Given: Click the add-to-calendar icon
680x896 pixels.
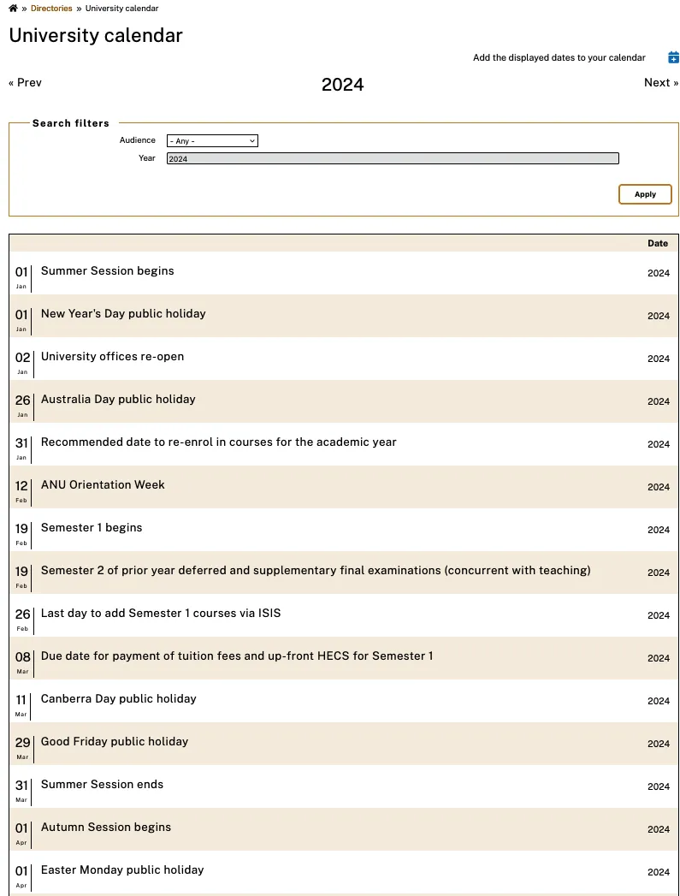Looking at the screenshot, I should 673,57.
